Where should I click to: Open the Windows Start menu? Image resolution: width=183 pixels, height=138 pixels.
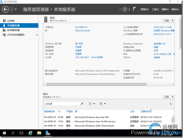click(4, 133)
